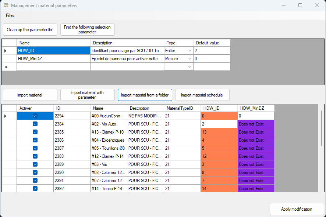Click Import material from a folder button
This screenshot has width=326, height=218.
145,95
